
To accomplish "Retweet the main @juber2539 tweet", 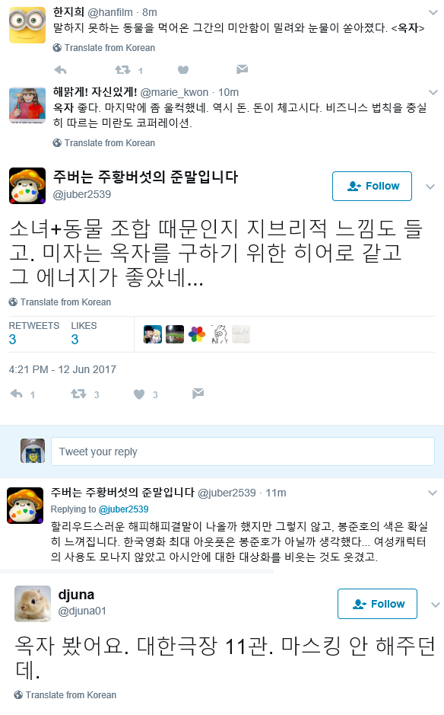I will (x=79, y=394).
